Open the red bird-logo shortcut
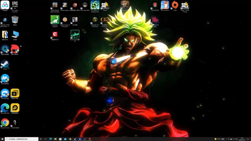This screenshot has height=141, width=251. click(15, 50)
